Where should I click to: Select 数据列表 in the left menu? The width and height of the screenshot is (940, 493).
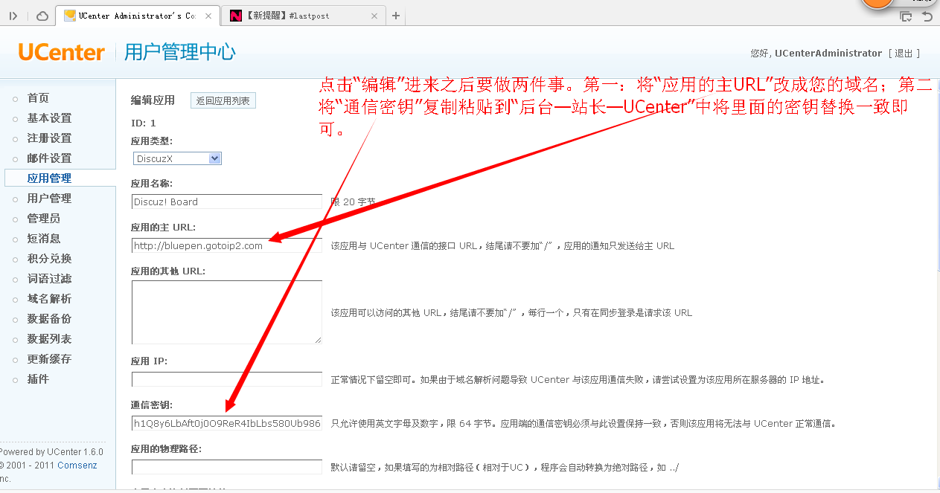[x=49, y=339]
